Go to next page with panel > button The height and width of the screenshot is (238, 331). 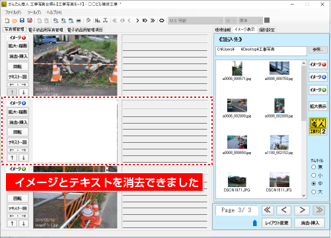coord(302,210)
